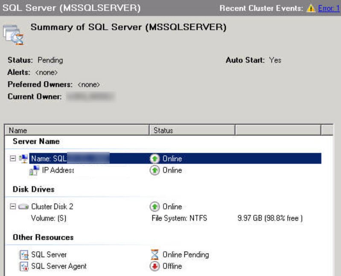Click the SQL Server (MSSQLSERVER) title bar text
Image resolution: width=341 pixels, height=276 pixels.
click(71, 8)
